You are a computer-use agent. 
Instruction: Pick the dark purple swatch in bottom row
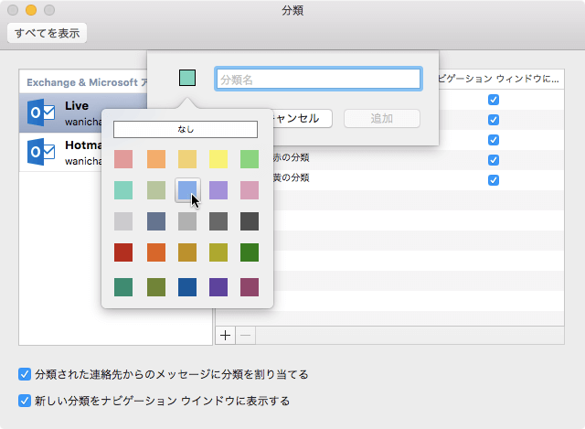[x=218, y=285]
